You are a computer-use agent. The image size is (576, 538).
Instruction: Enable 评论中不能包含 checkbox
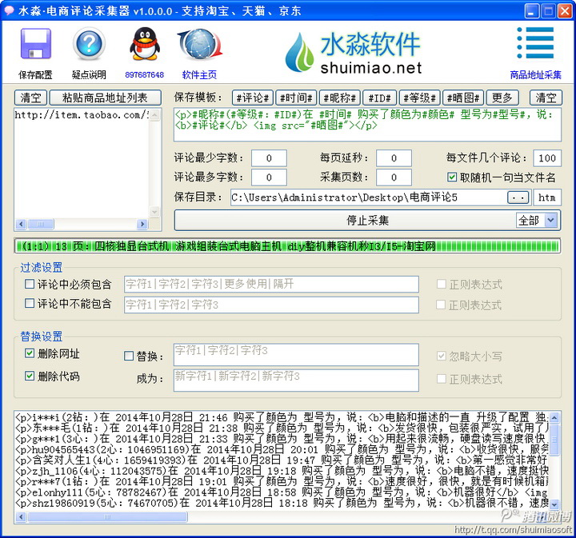click(30, 303)
